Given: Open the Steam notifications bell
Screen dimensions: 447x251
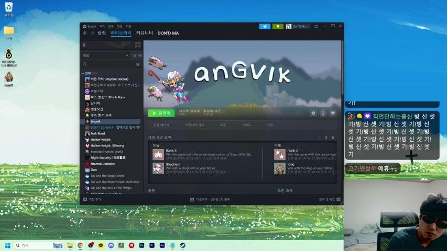Looking at the screenshot, I should click(x=278, y=27).
